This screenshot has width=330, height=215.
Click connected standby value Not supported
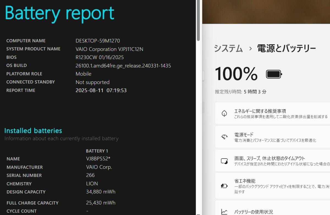[x=92, y=82]
